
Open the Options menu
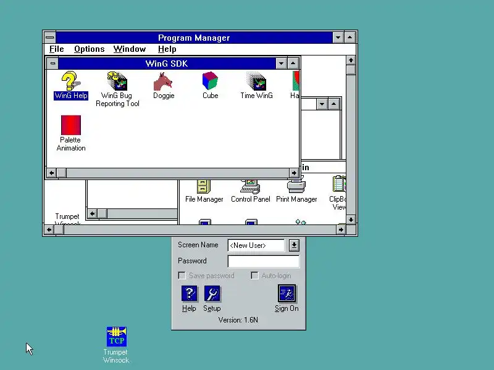point(89,49)
